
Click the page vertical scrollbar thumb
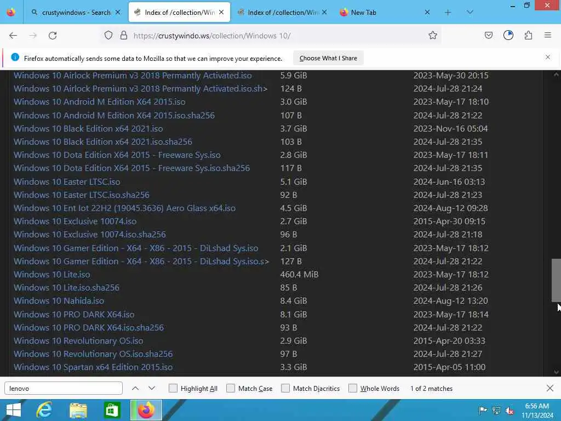(556, 280)
